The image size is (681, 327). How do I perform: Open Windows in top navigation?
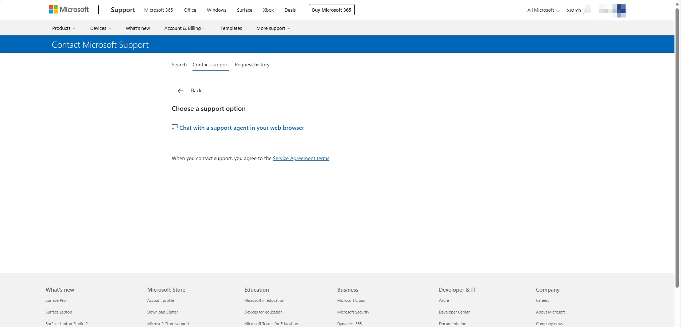click(217, 10)
